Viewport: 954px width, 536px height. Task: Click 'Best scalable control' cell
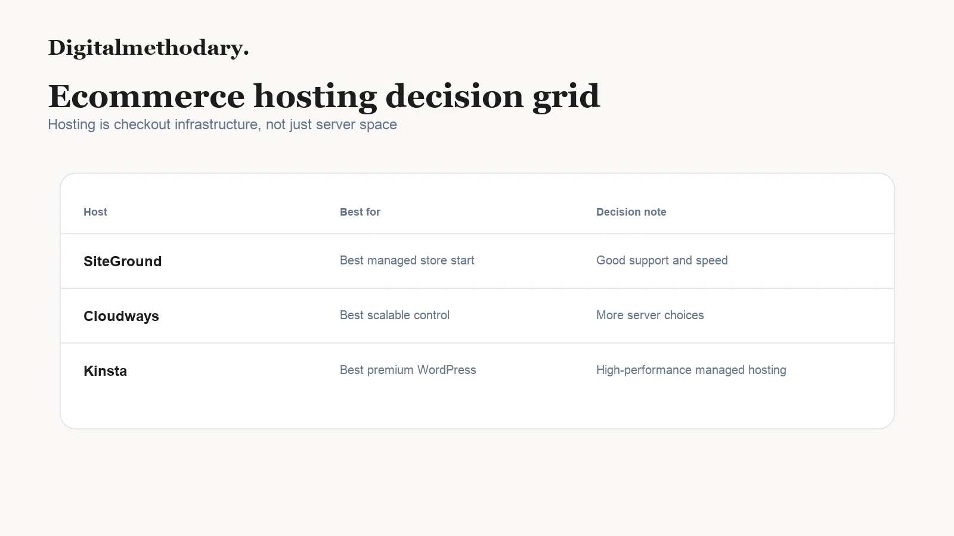395,315
